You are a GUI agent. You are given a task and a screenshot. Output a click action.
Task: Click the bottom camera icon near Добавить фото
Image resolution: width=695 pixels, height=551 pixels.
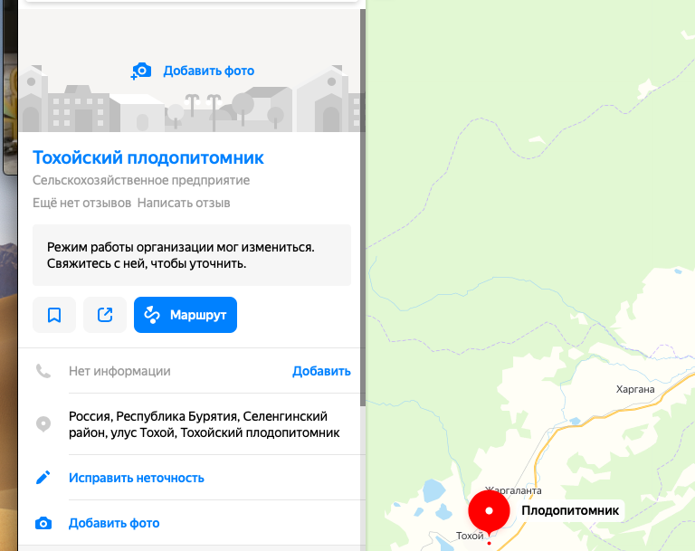tap(43, 524)
